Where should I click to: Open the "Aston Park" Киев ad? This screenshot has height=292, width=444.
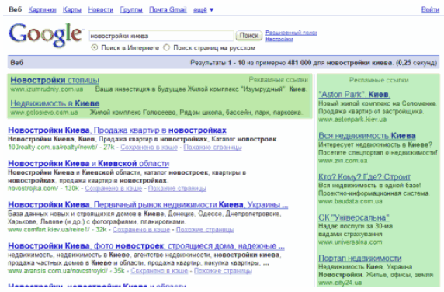point(354,94)
